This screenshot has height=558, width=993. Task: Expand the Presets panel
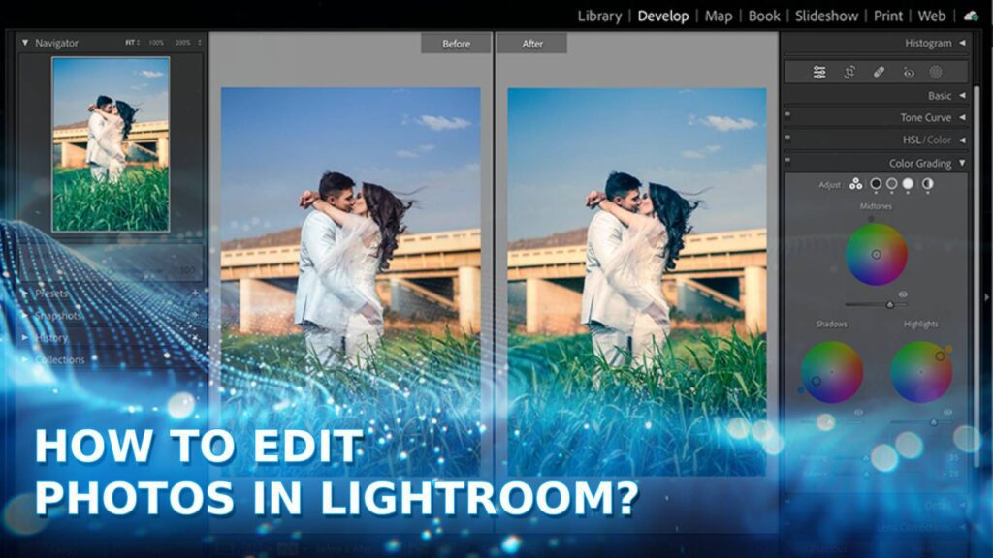tap(24, 294)
